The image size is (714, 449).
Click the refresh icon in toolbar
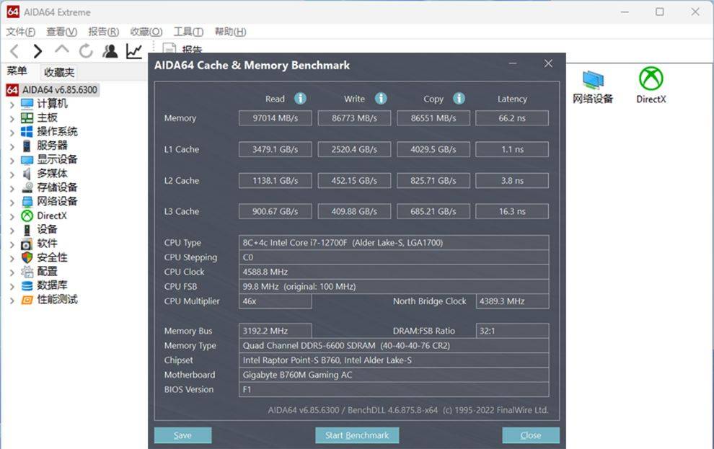pyautogui.click(x=86, y=51)
